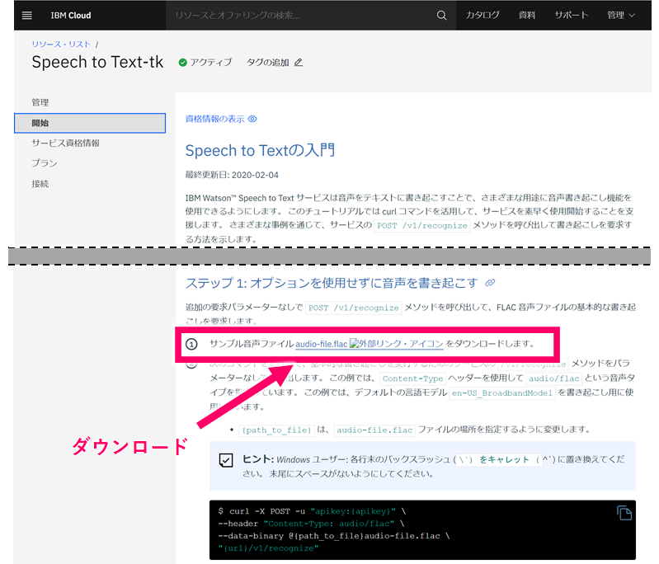Viewport: 659px width, 564px height.
Task: Download the audio-file.flac sample link
Action: click(321, 344)
